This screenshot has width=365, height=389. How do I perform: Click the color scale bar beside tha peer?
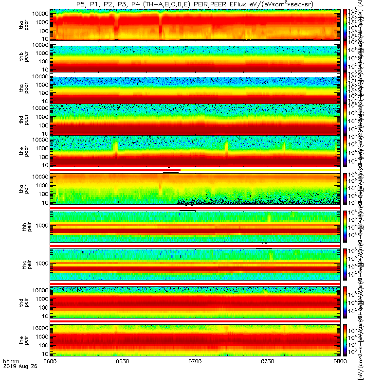pyautogui.click(x=345, y=25)
